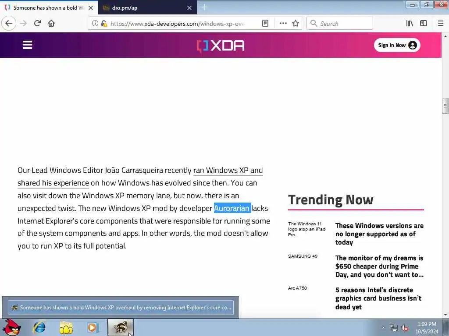Viewport: 449px width, 336px height.
Task: Open a new browser tab
Action: [204, 7]
